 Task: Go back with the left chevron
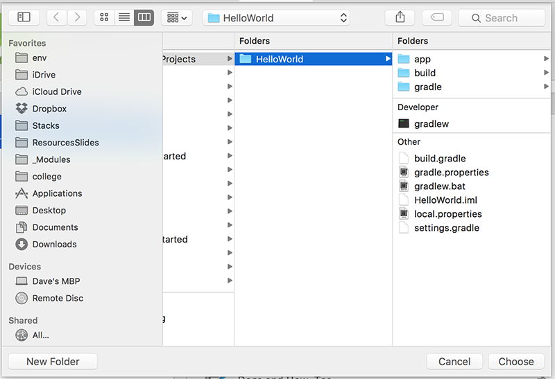(x=57, y=17)
